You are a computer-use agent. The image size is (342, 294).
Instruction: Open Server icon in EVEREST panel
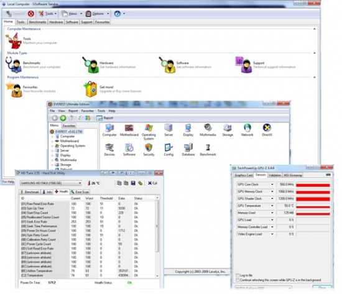169,128
